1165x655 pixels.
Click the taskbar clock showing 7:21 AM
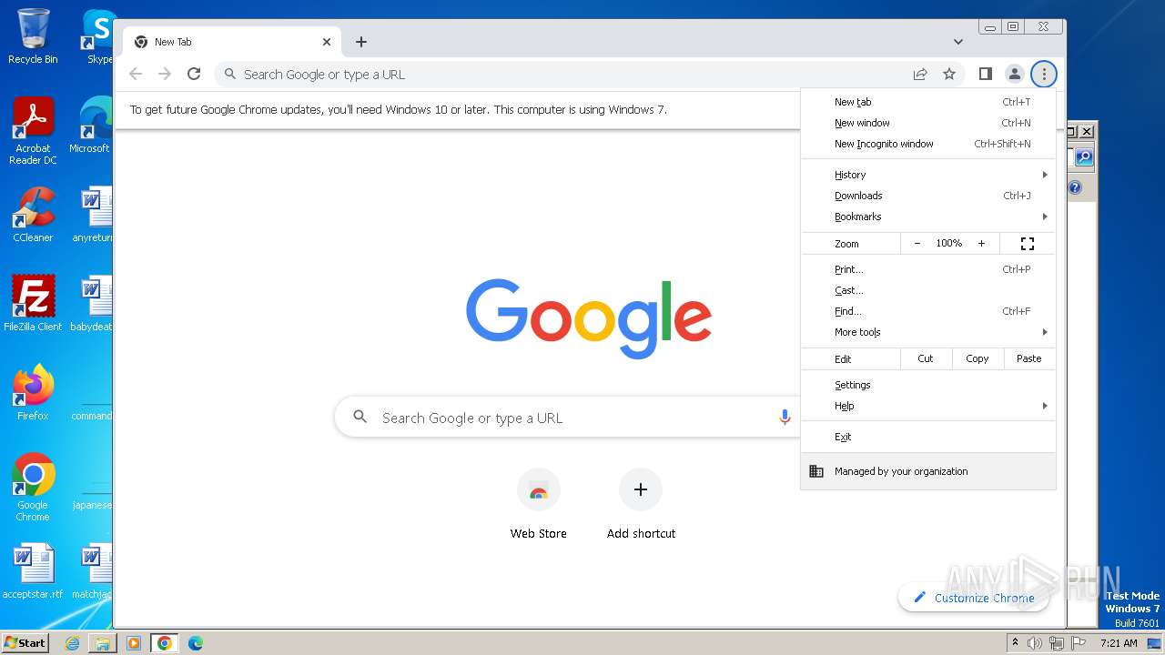(x=1119, y=643)
